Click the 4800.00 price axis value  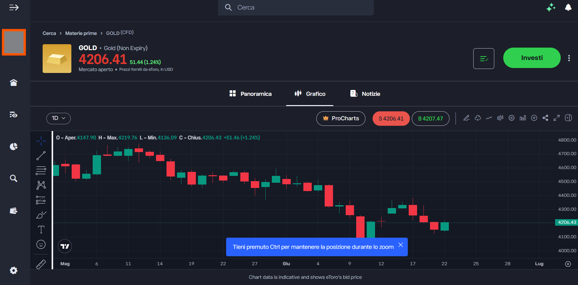tap(567, 140)
